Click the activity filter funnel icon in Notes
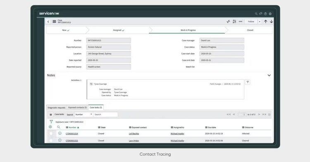This screenshot has width=310, height=162. [x=248, y=82]
